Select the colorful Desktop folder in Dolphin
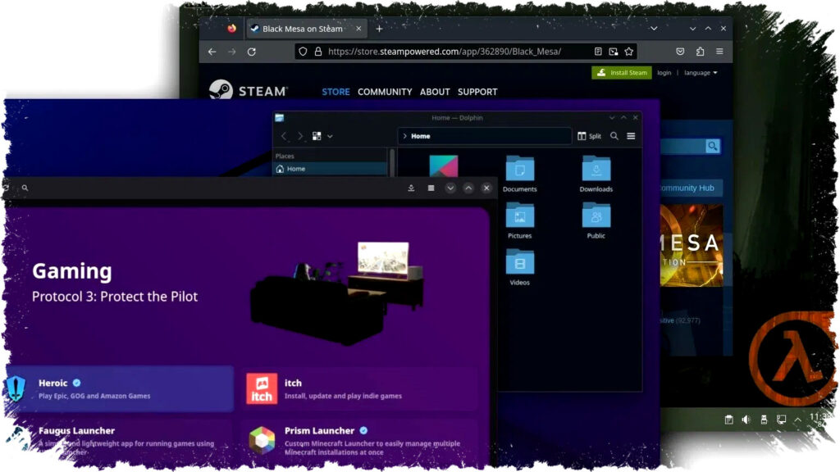The image size is (840, 472). (444, 166)
